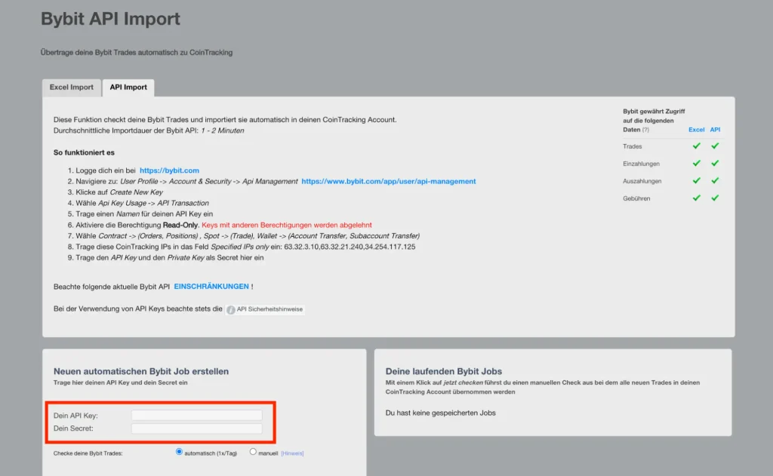Viewport: 773px width, 476px height.
Task: Click the API checkmark for Gebühren
Action: pos(715,198)
